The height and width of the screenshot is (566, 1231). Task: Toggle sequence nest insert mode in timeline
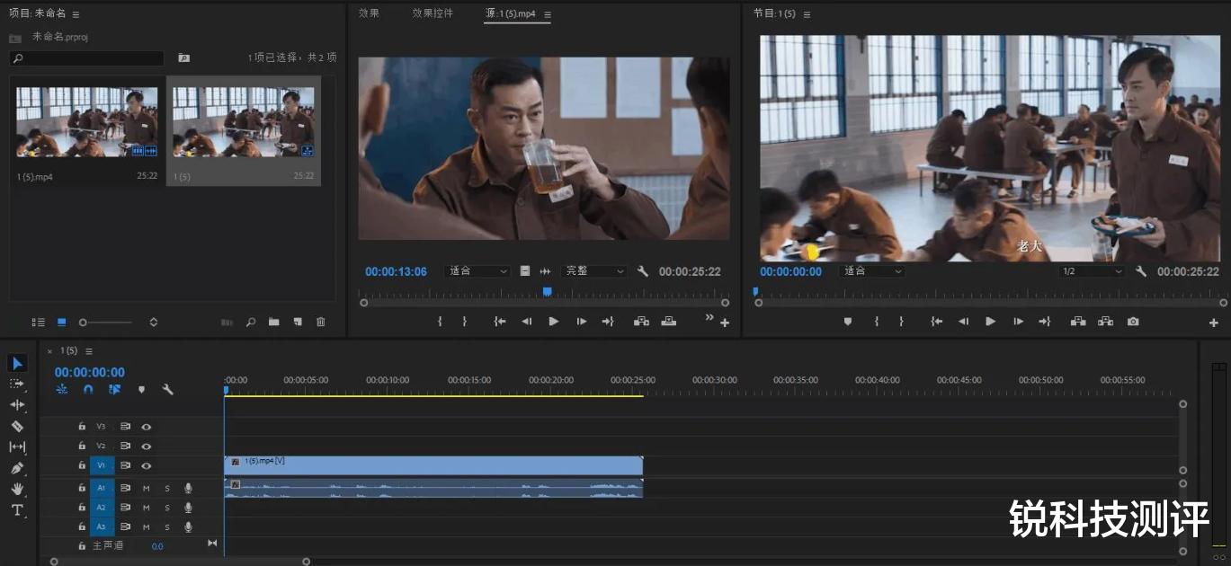click(62, 390)
